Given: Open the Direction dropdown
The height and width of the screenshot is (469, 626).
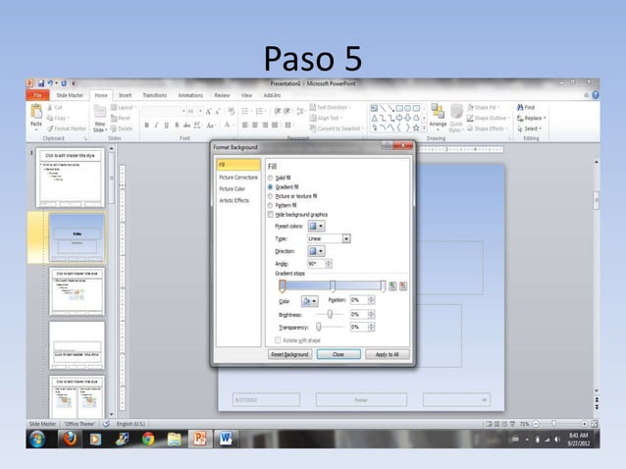Looking at the screenshot, I should pyautogui.click(x=316, y=251).
